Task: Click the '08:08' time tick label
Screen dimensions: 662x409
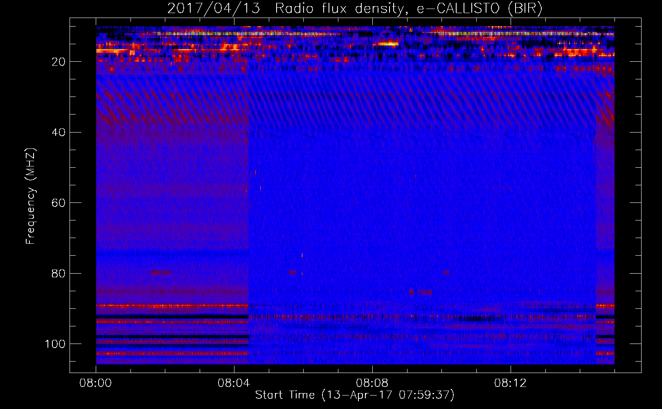Action: pos(372,384)
